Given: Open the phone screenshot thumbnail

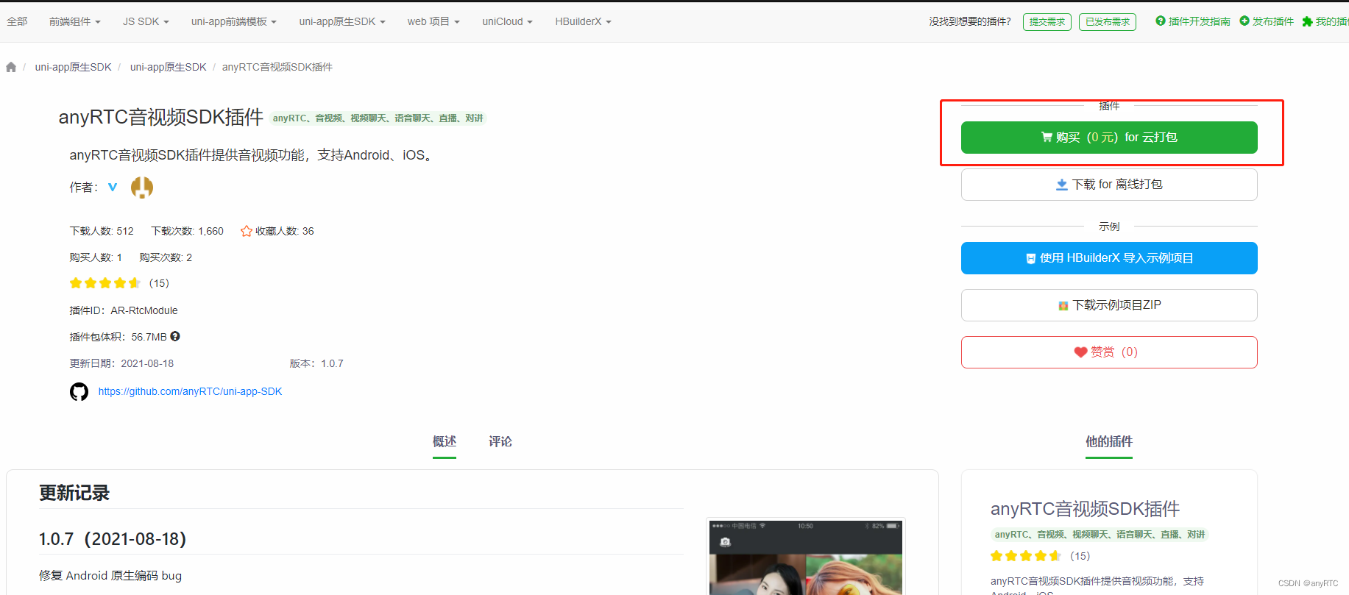Looking at the screenshot, I should point(806,557).
